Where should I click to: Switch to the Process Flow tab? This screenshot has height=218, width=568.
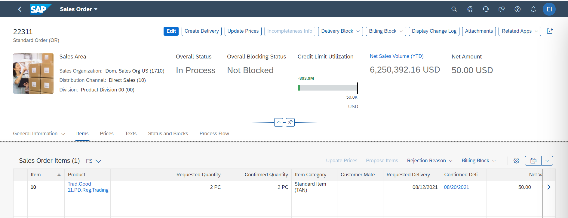(214, 134)
